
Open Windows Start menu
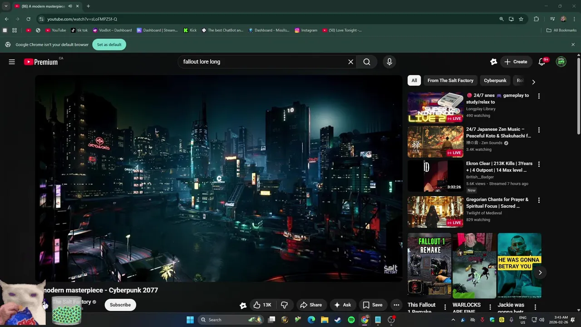tap(190, 320)
